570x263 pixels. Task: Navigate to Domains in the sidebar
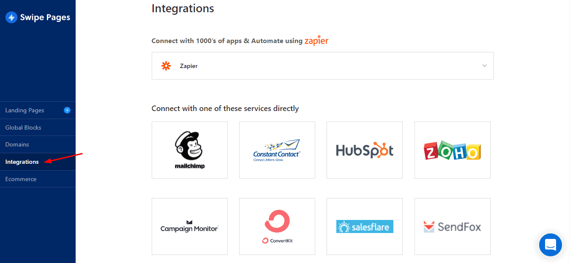pos(17,144)
